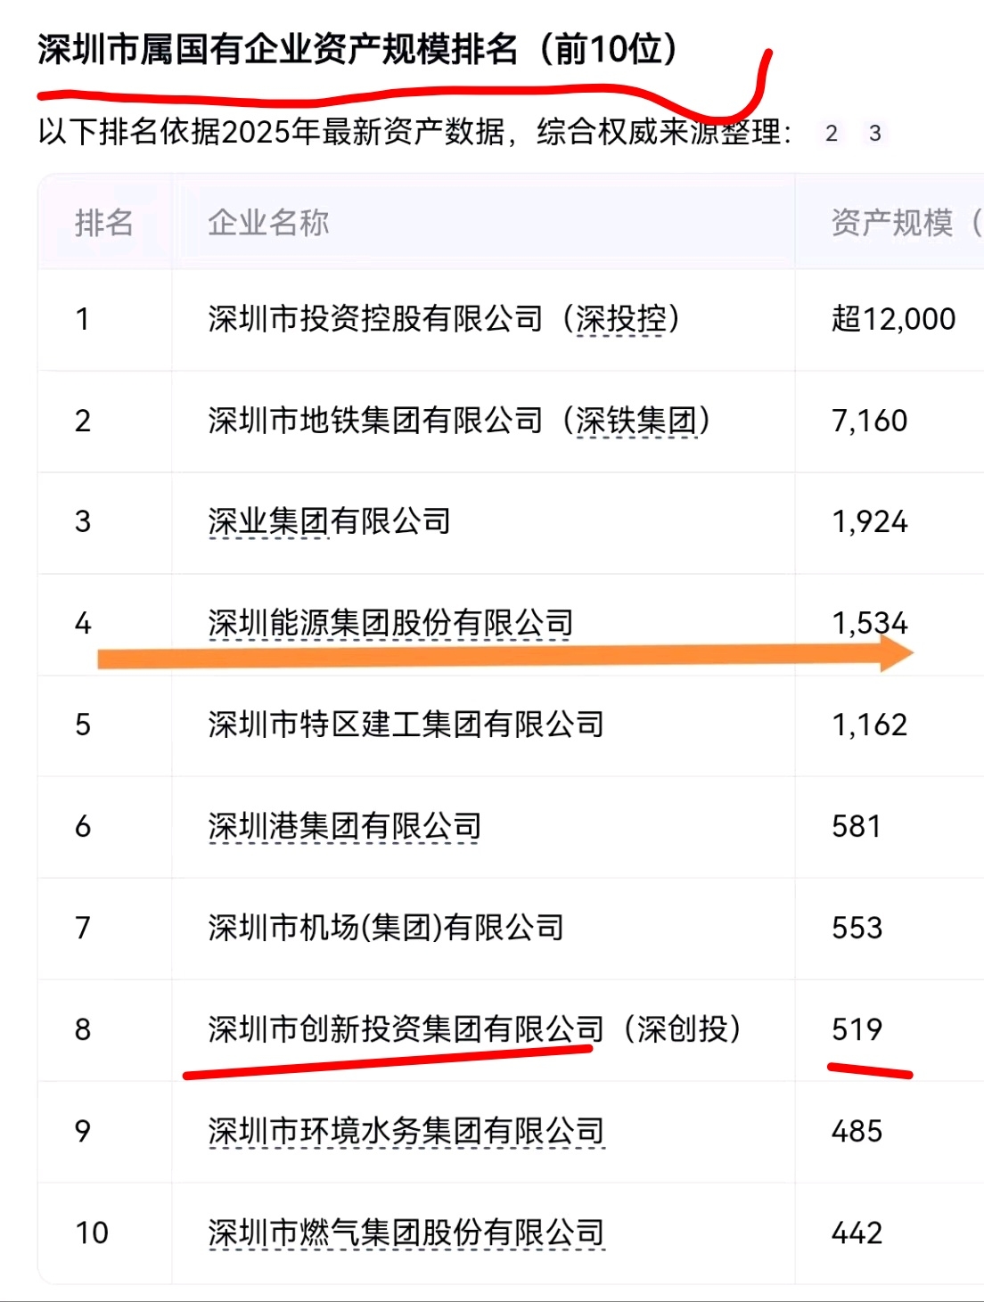Image resolution: width=984 pixels, height=1302 pixels.
Task: Open the 深圳市燃气集团股份有限公司 link
Action: click(x=406, y=1232)
